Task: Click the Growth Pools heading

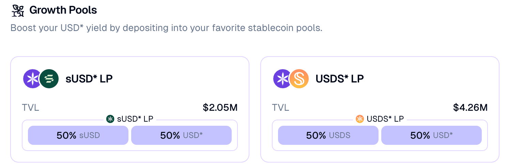Action: point(63,10)
